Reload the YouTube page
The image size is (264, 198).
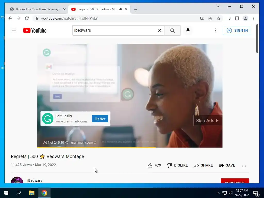click(27, 18)
